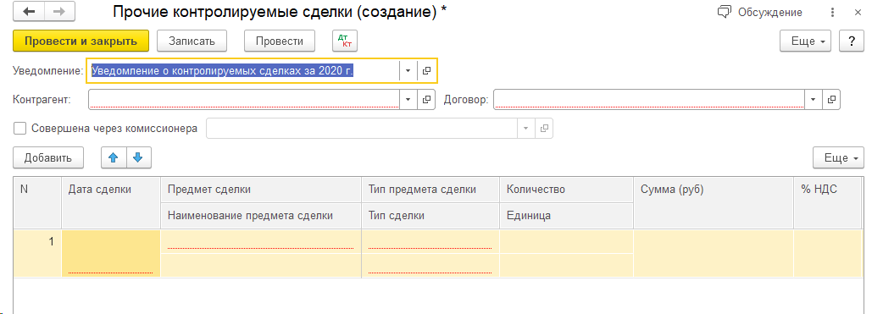Click the Записать button
This screenshot has width=872, height=314.
[192, 41]
